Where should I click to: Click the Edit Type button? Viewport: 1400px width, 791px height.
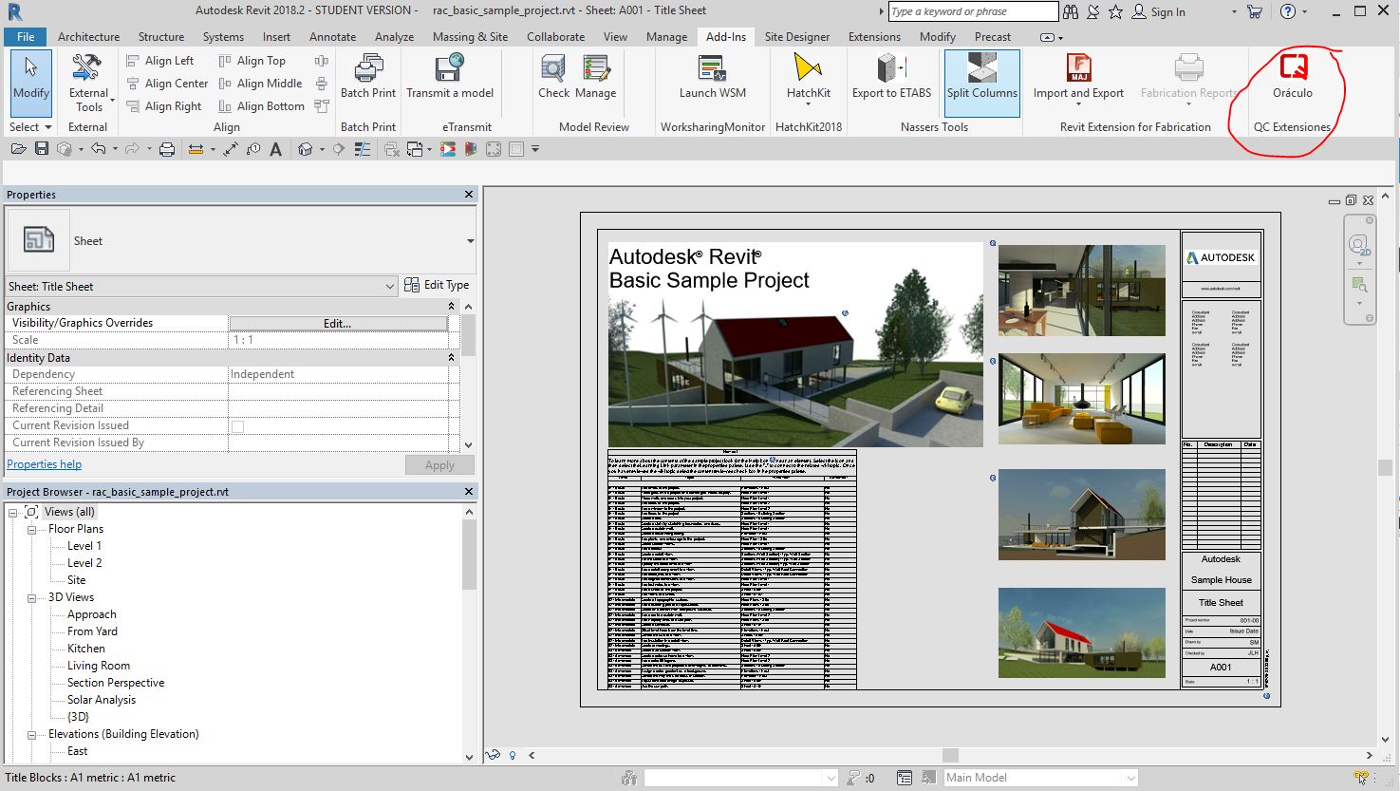[x=437, y=285]
